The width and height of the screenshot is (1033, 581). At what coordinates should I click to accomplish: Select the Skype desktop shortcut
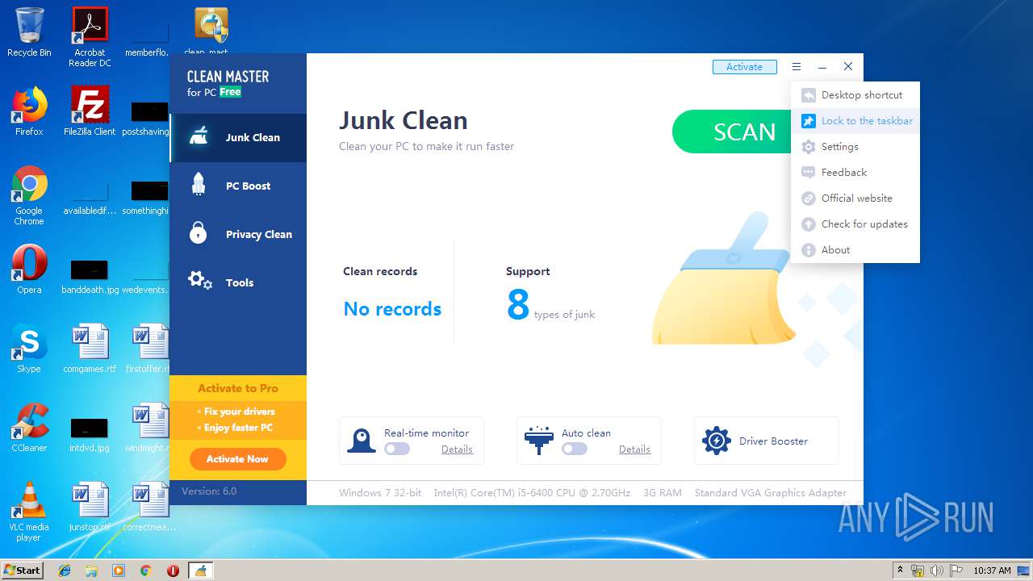[x=29, y=348]
